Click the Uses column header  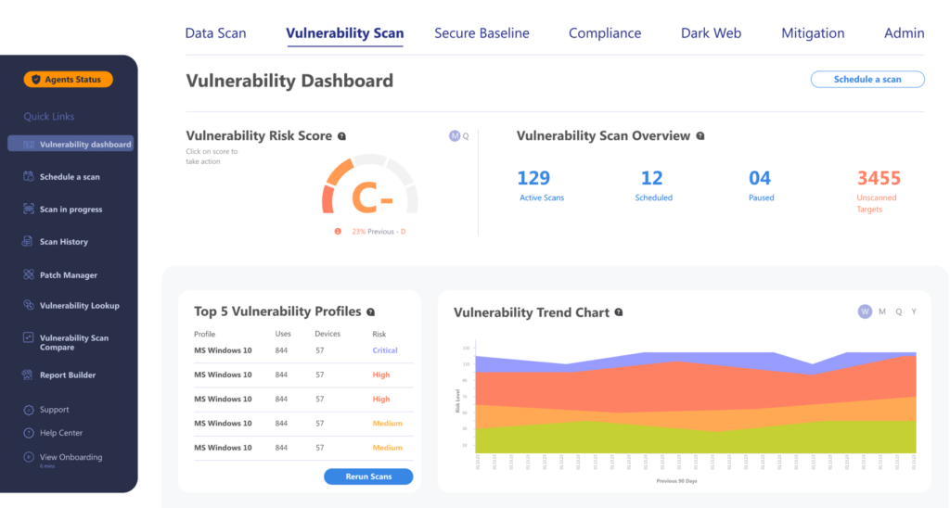[283, 334]
